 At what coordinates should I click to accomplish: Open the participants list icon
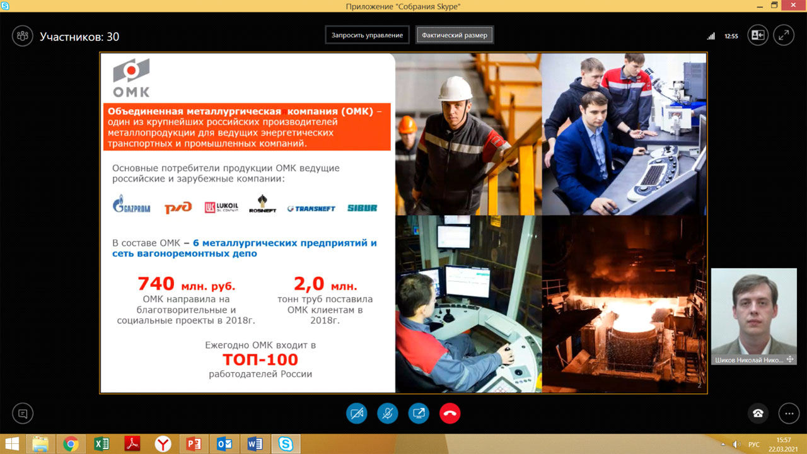23,36
